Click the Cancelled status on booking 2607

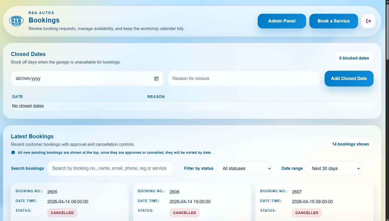307,213
